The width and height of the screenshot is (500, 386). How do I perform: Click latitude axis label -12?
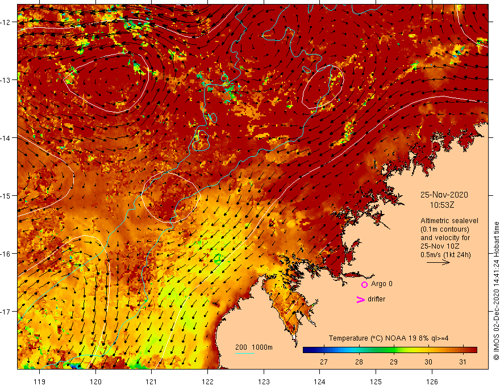coord(6,22)
